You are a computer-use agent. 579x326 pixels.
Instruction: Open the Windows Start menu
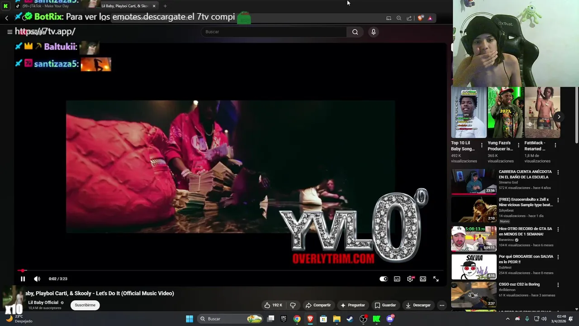click(190, 319)
